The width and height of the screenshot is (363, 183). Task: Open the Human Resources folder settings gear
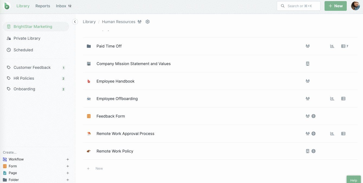coord(148,22)
